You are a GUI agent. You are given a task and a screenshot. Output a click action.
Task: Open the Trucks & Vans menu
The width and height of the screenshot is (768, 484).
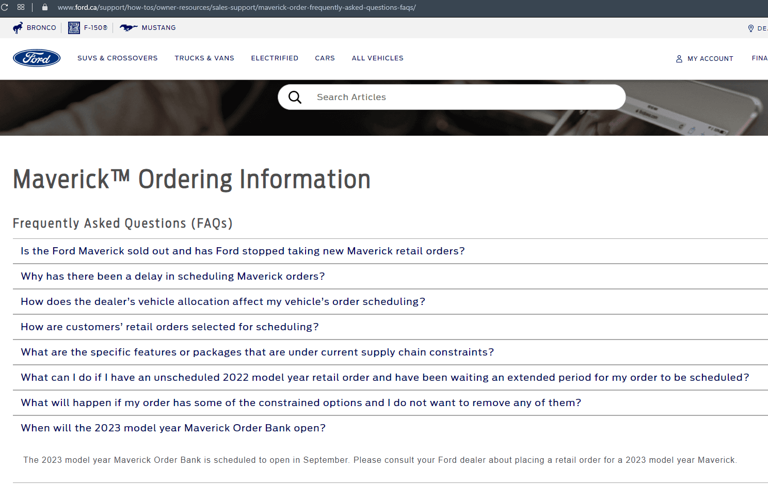(204, 58)
